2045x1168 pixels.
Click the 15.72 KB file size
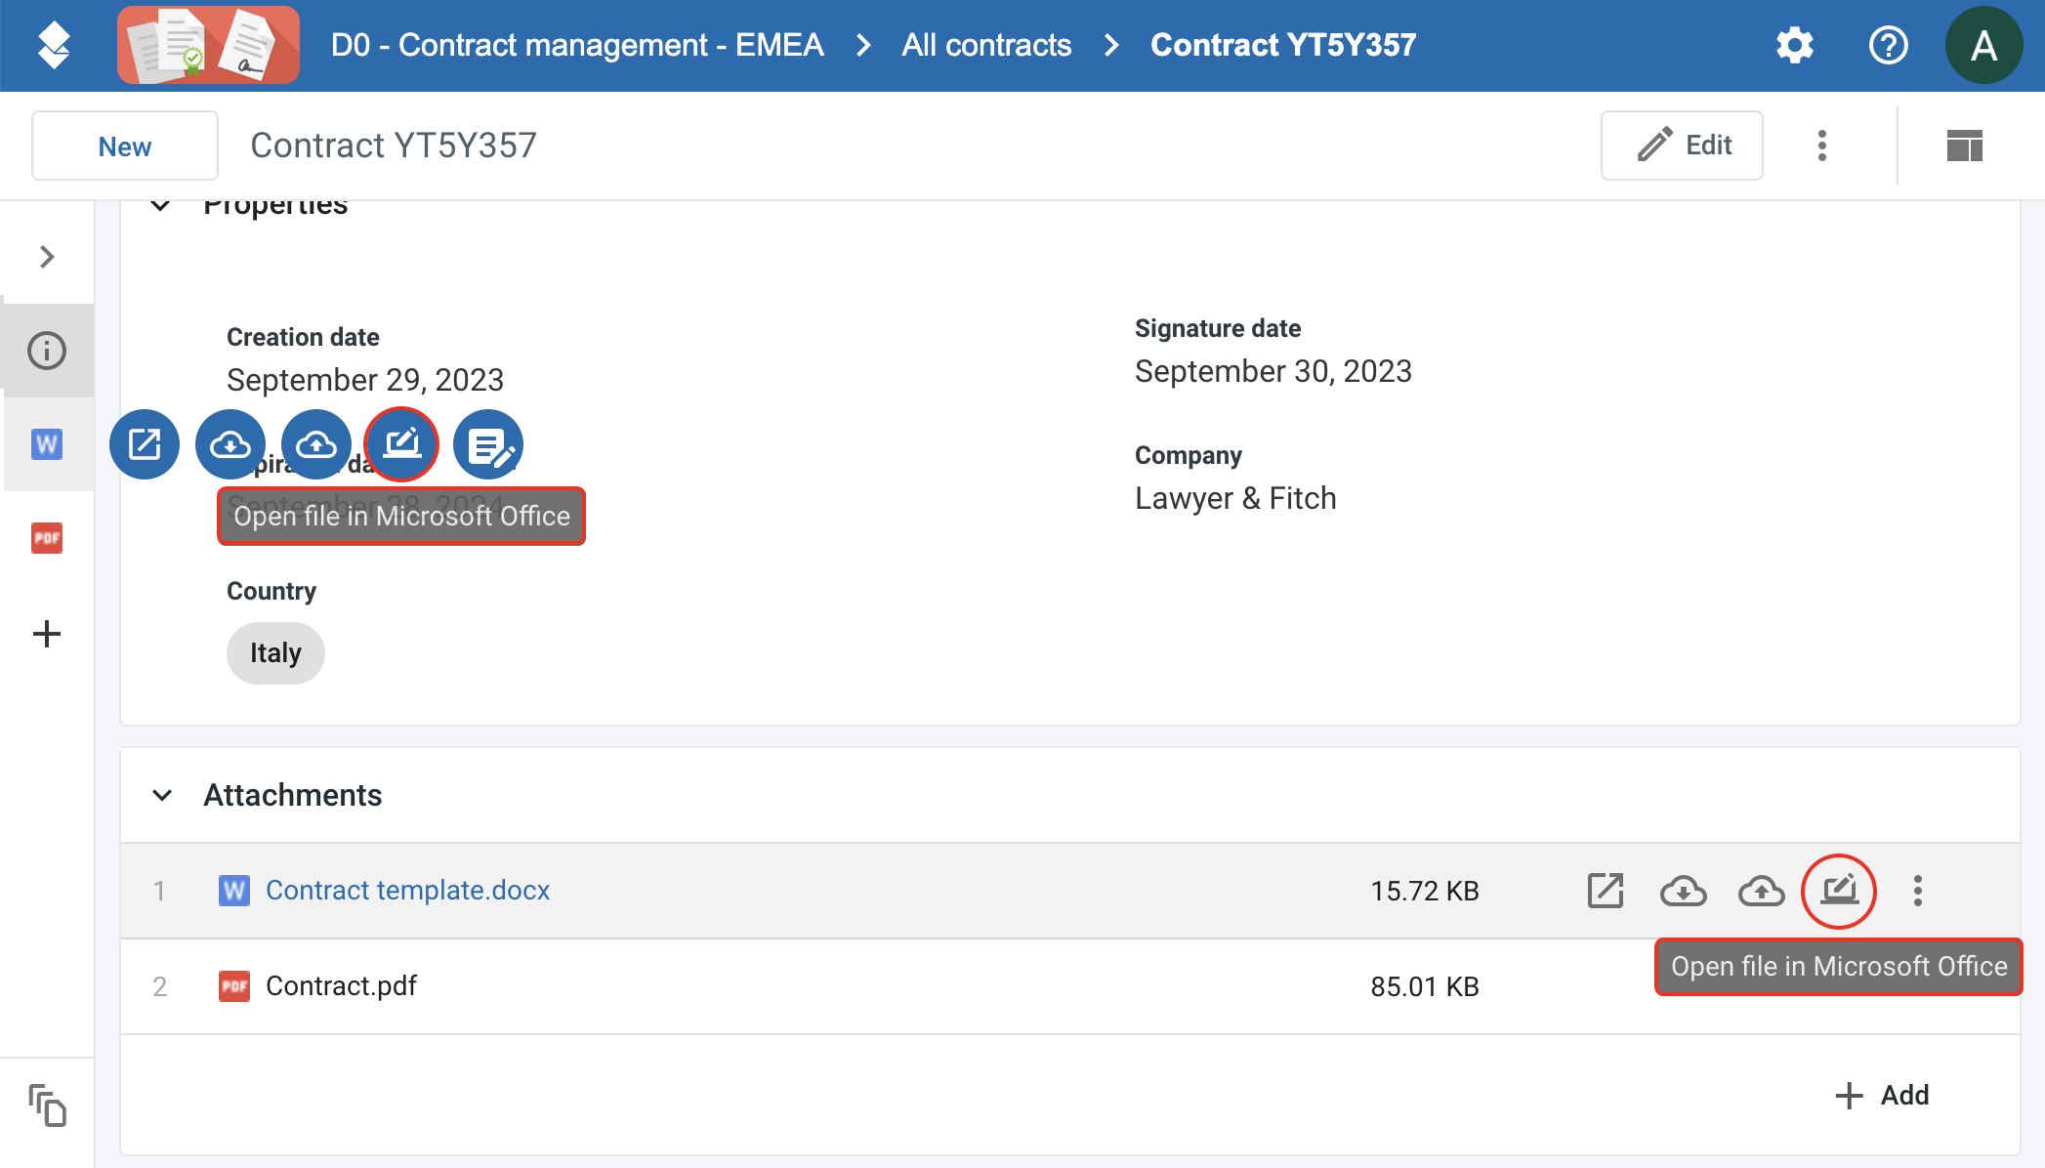[1425, 891]
